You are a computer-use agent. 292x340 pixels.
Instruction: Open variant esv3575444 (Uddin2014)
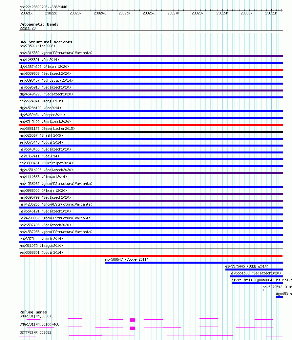point(41,239)
